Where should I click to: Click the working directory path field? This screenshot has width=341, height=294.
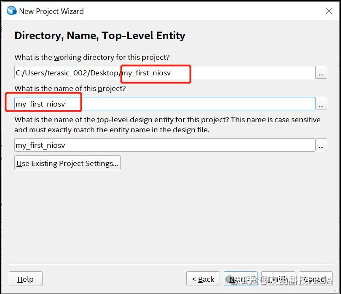[164, 73]
